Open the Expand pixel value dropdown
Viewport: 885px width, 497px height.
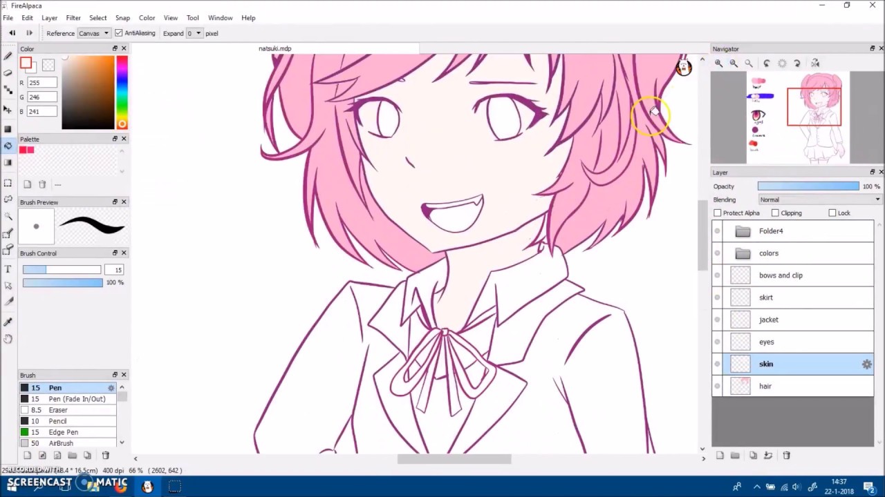click(x=194, y=33)
